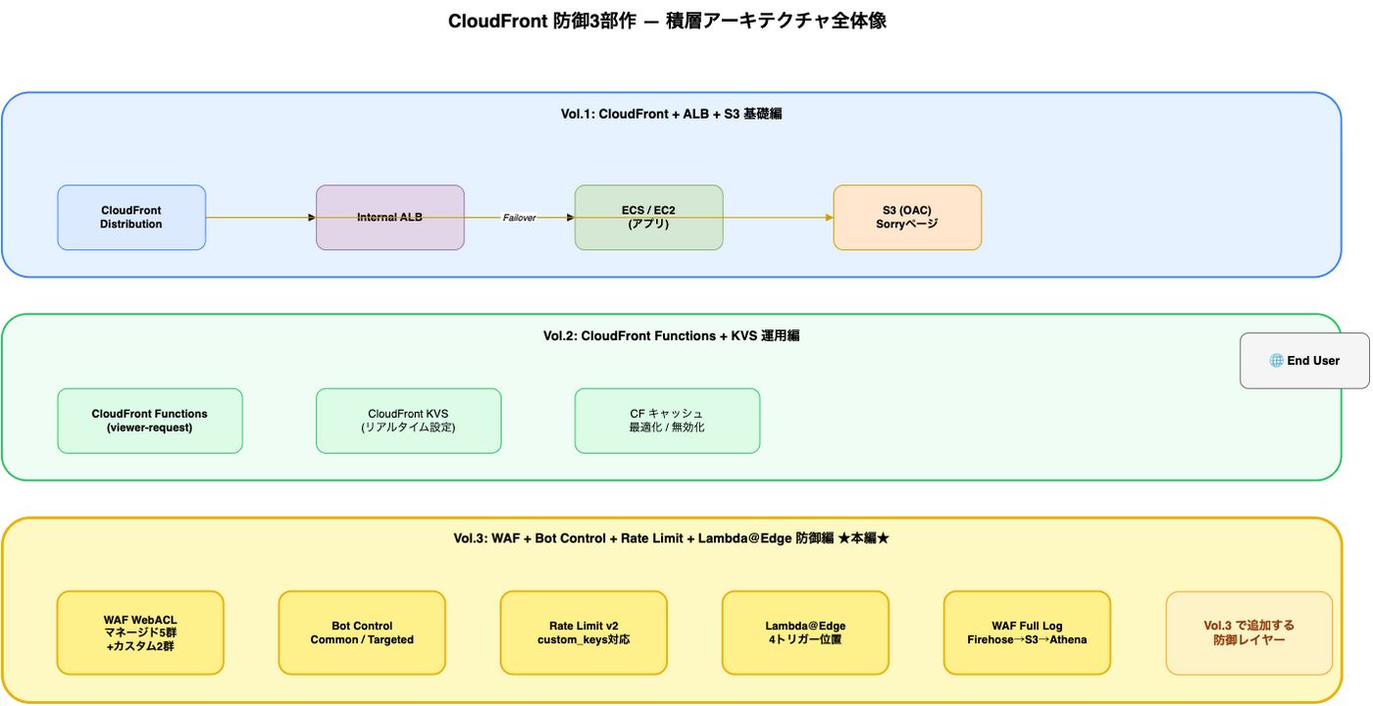The width and height of the screenshot is (1373, 706).
Task: Click the WAF Full Log Firehose node
Action: point(1027,632)
